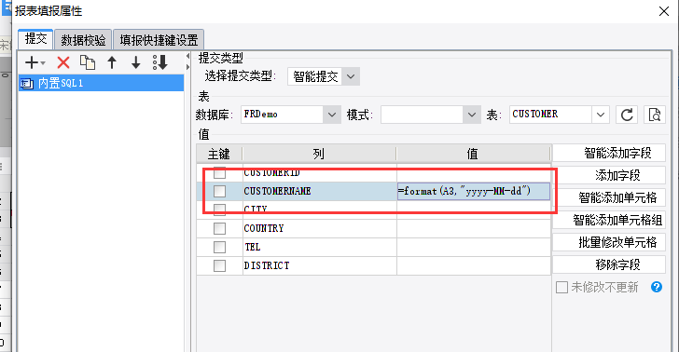Toggle primary key for CUSTOMERID
The height and width of the screenshot is (352, 679).
point(219,172)
